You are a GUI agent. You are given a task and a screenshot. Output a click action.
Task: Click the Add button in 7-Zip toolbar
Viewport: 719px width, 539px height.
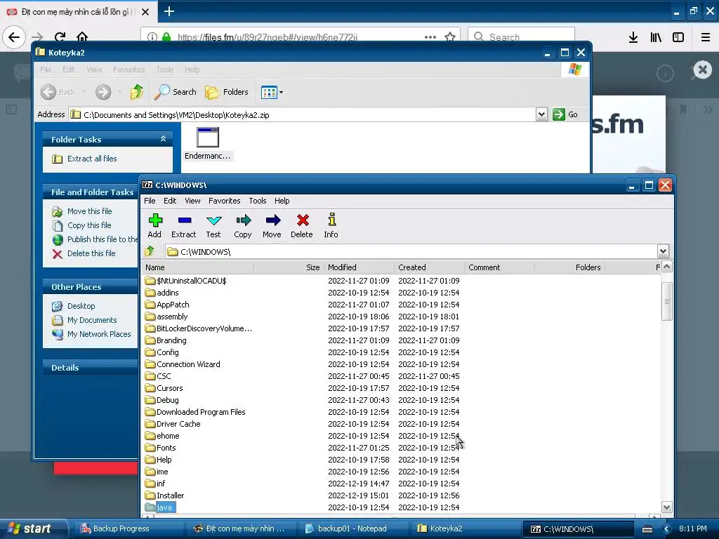155,226
